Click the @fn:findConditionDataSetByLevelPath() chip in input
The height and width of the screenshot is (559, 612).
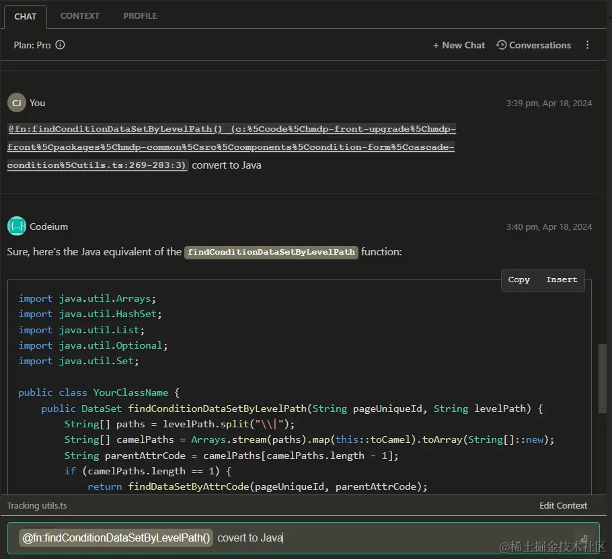[116, 538]
